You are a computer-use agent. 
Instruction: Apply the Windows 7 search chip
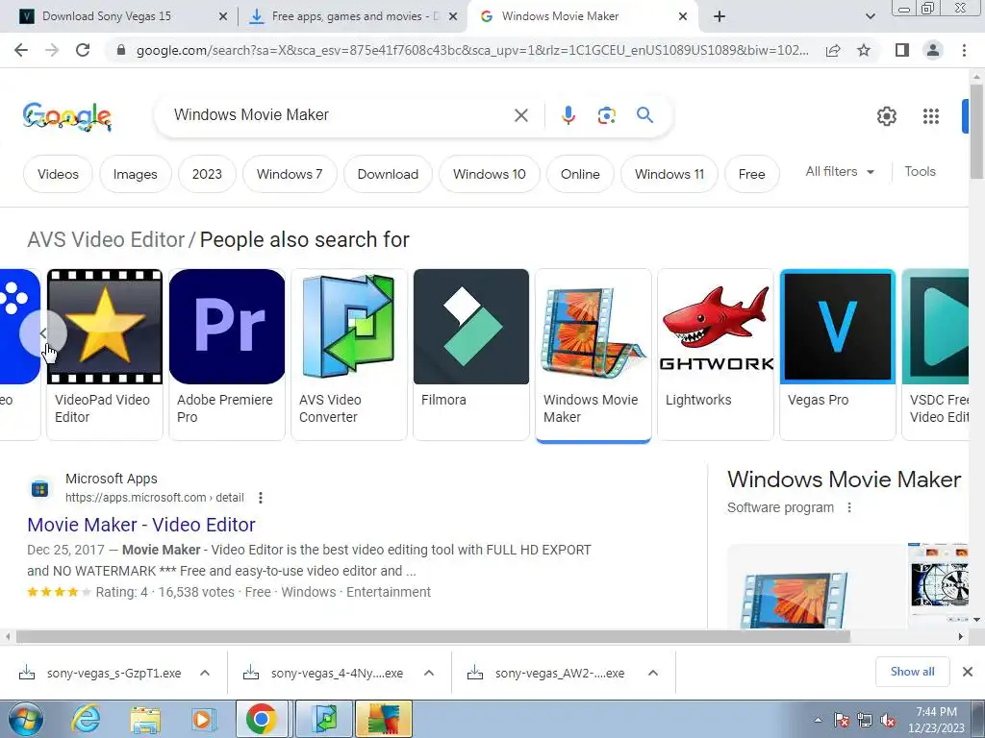coord(290,175)
